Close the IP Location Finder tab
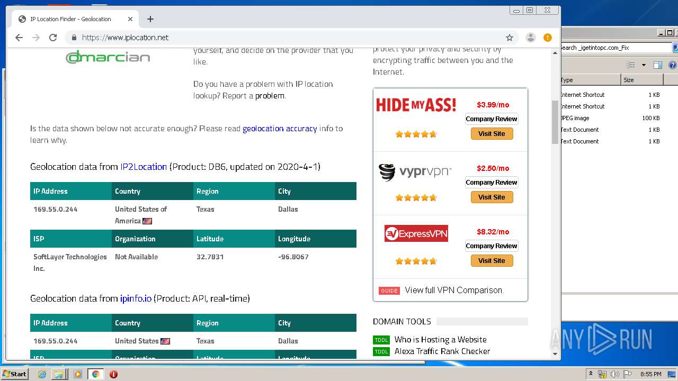 (x=130, y=19)
